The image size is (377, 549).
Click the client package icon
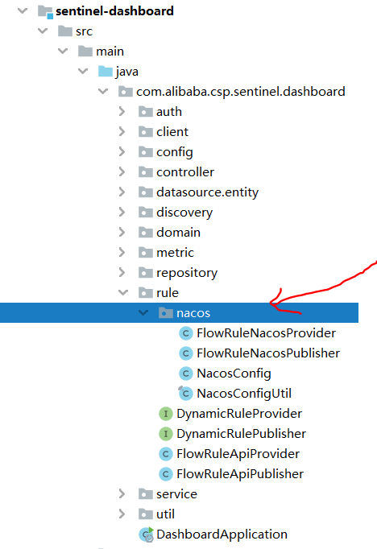(x=146, y=132)
